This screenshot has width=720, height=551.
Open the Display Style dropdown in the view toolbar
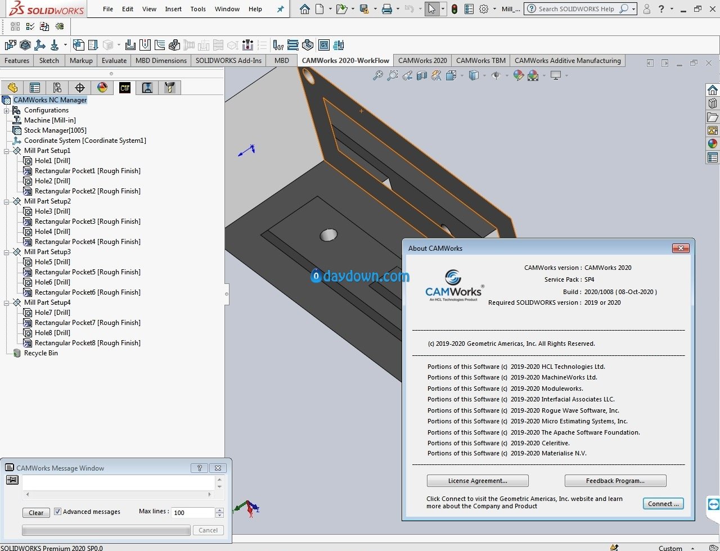(x=484, y=75)
